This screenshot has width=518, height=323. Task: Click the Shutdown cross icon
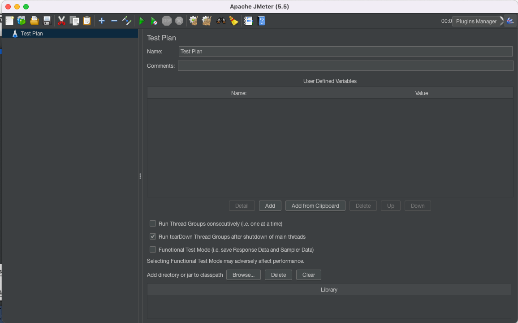coord(179,21)
